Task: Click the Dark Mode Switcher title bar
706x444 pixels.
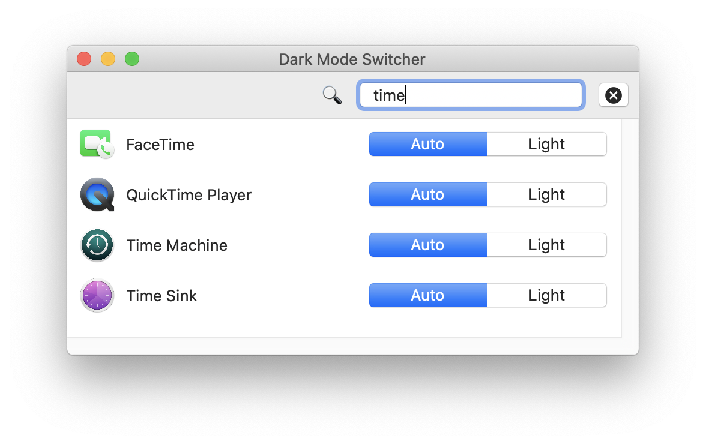Action: 352,59
